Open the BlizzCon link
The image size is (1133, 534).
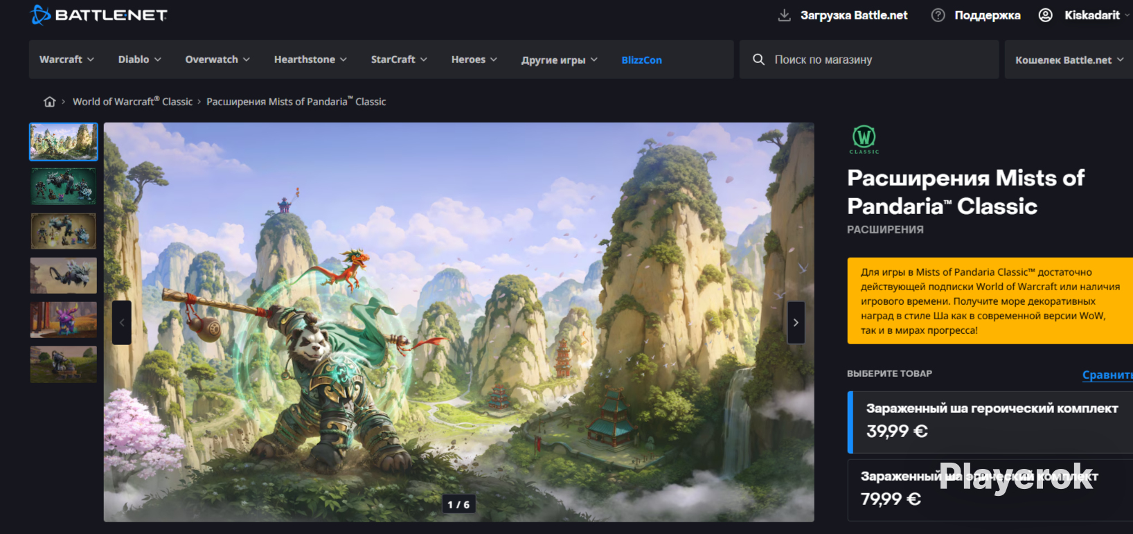(x=641, y=60)
